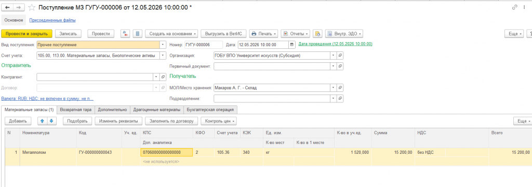532x187 pixels.
Task: Click the back navigation arrow
Action: 7,7
